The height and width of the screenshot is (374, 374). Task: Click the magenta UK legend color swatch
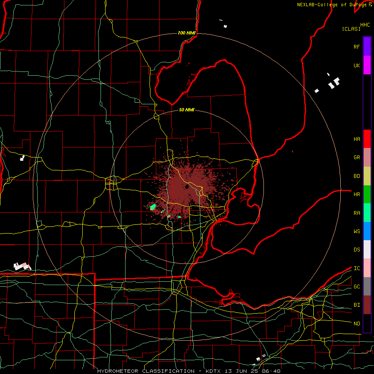(x=367, y=65)
